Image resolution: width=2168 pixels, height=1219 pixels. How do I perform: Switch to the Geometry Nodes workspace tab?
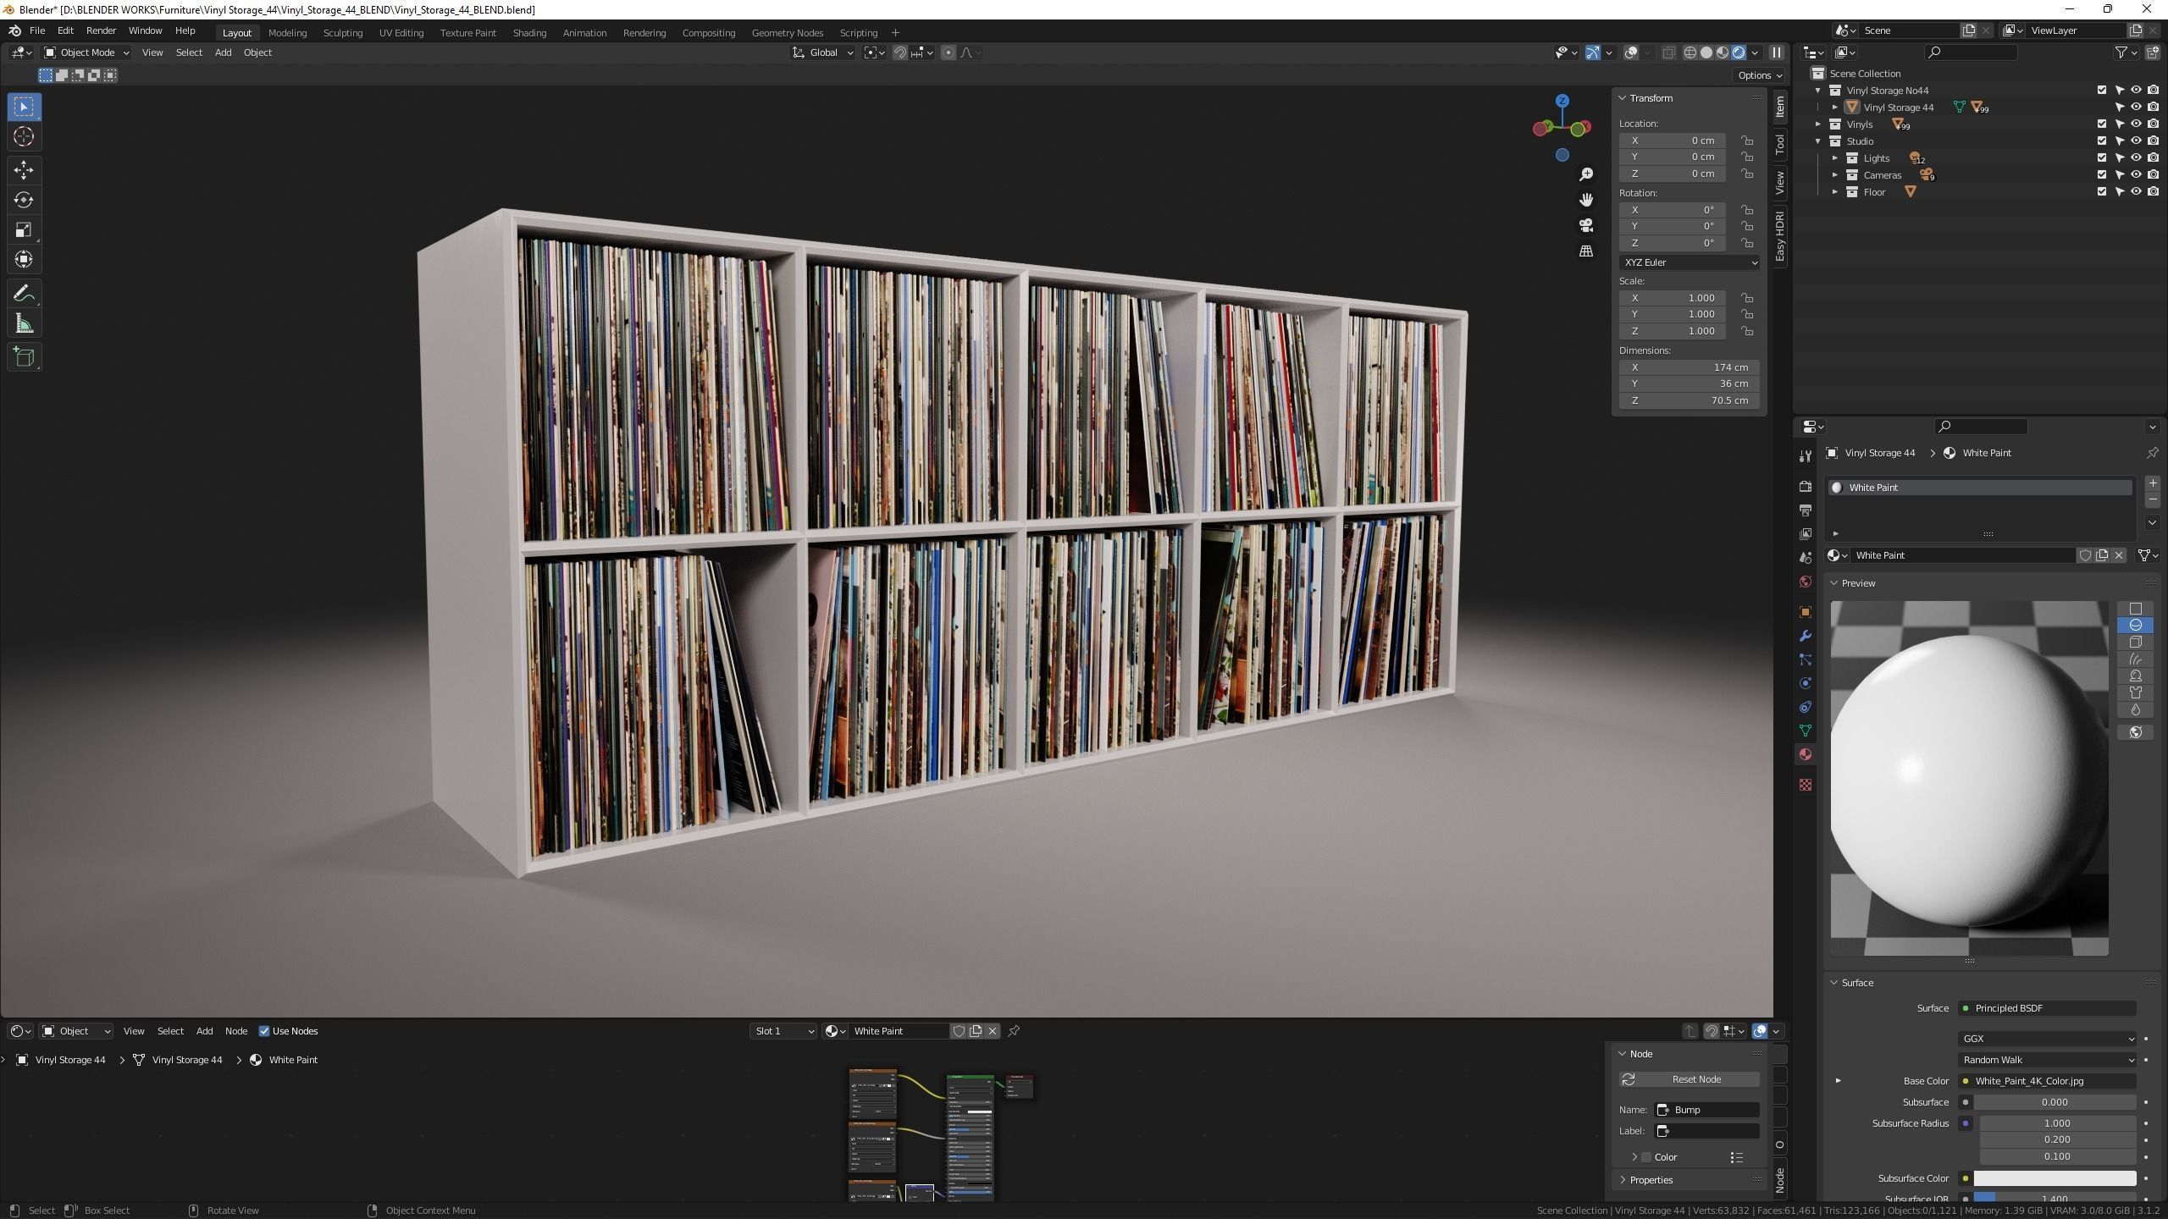point(787,33)
